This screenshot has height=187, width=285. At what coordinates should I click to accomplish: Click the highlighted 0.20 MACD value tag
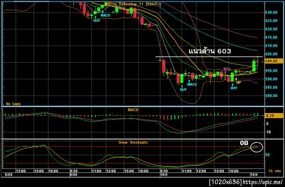274,116
